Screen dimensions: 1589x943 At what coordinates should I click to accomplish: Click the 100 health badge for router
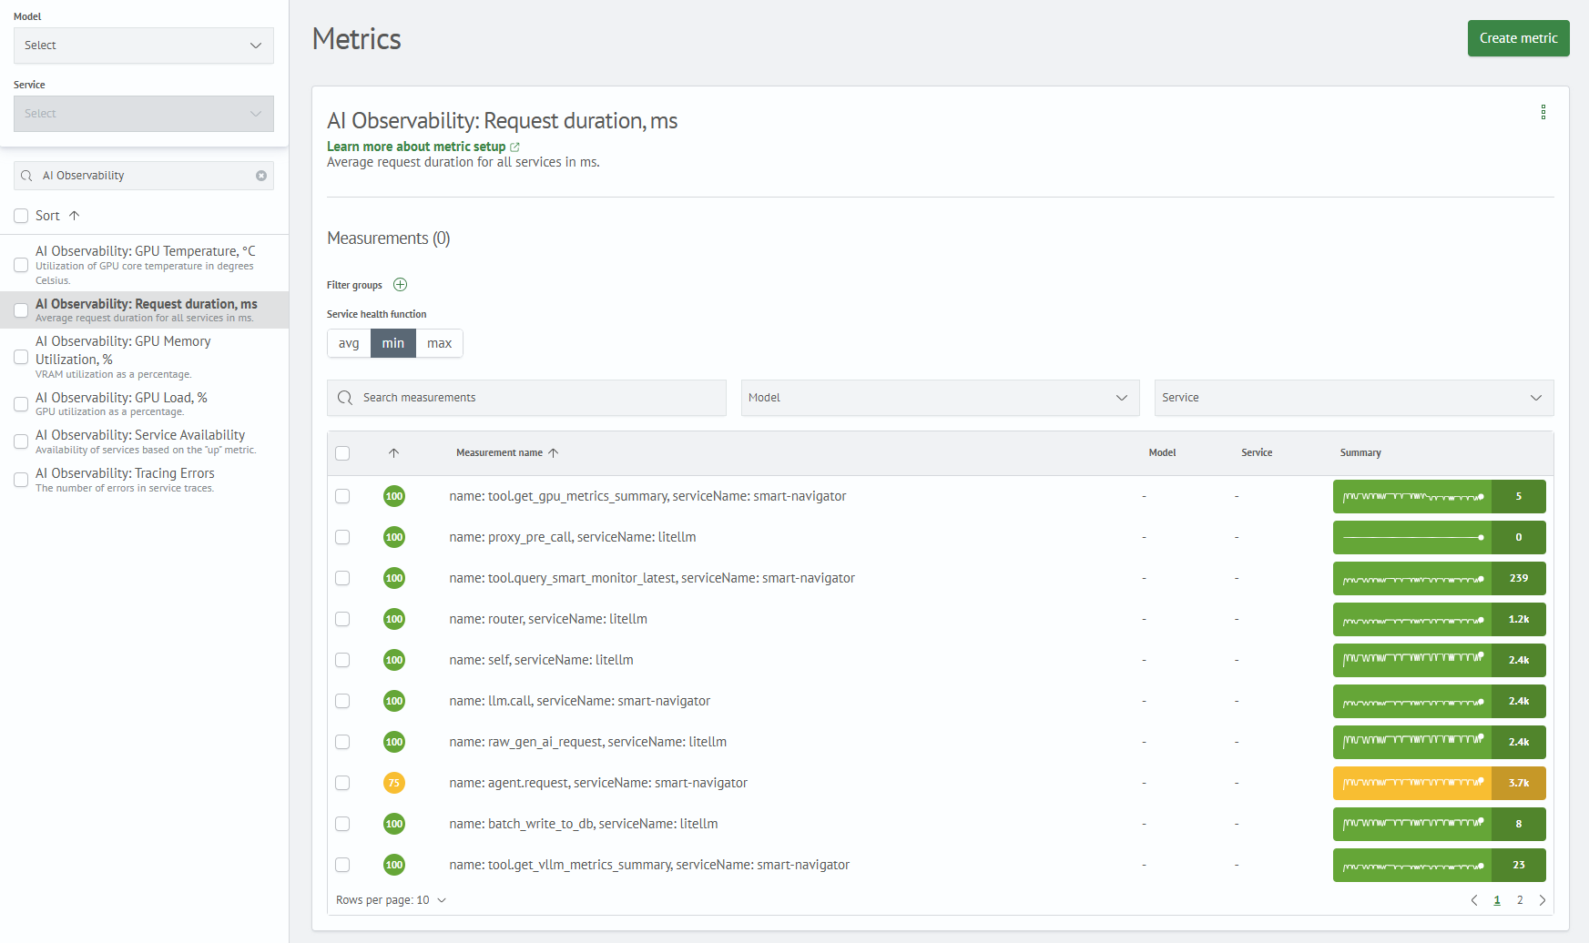tap(394, 619)
